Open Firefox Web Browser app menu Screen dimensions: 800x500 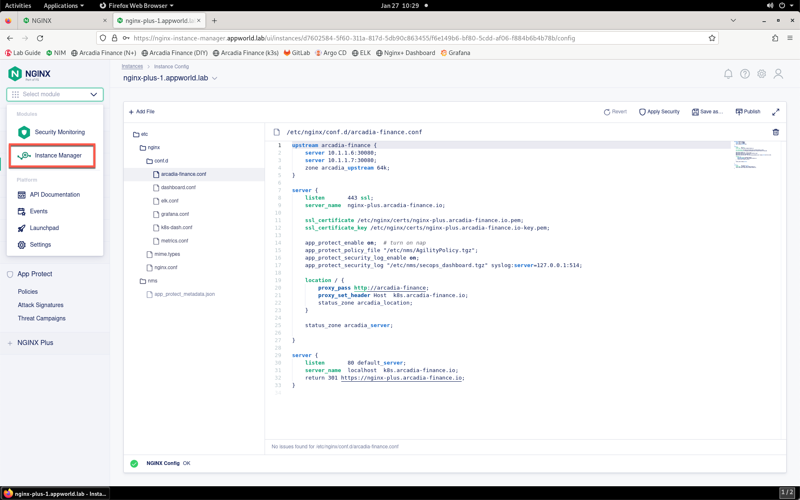pos(137,5)
